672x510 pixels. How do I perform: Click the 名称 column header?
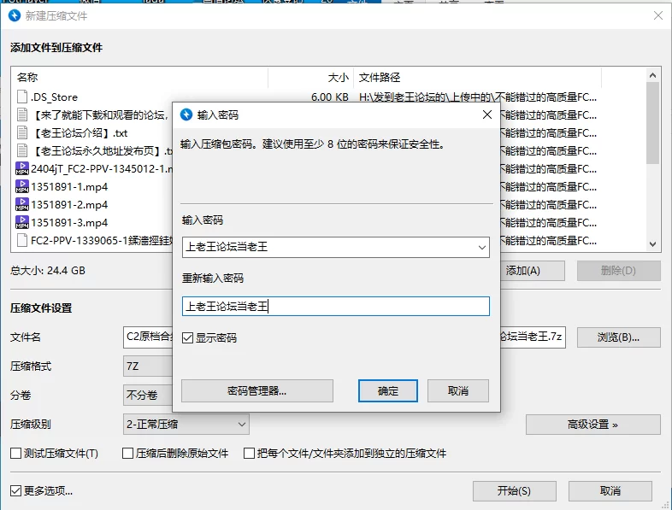coord(139,78)
